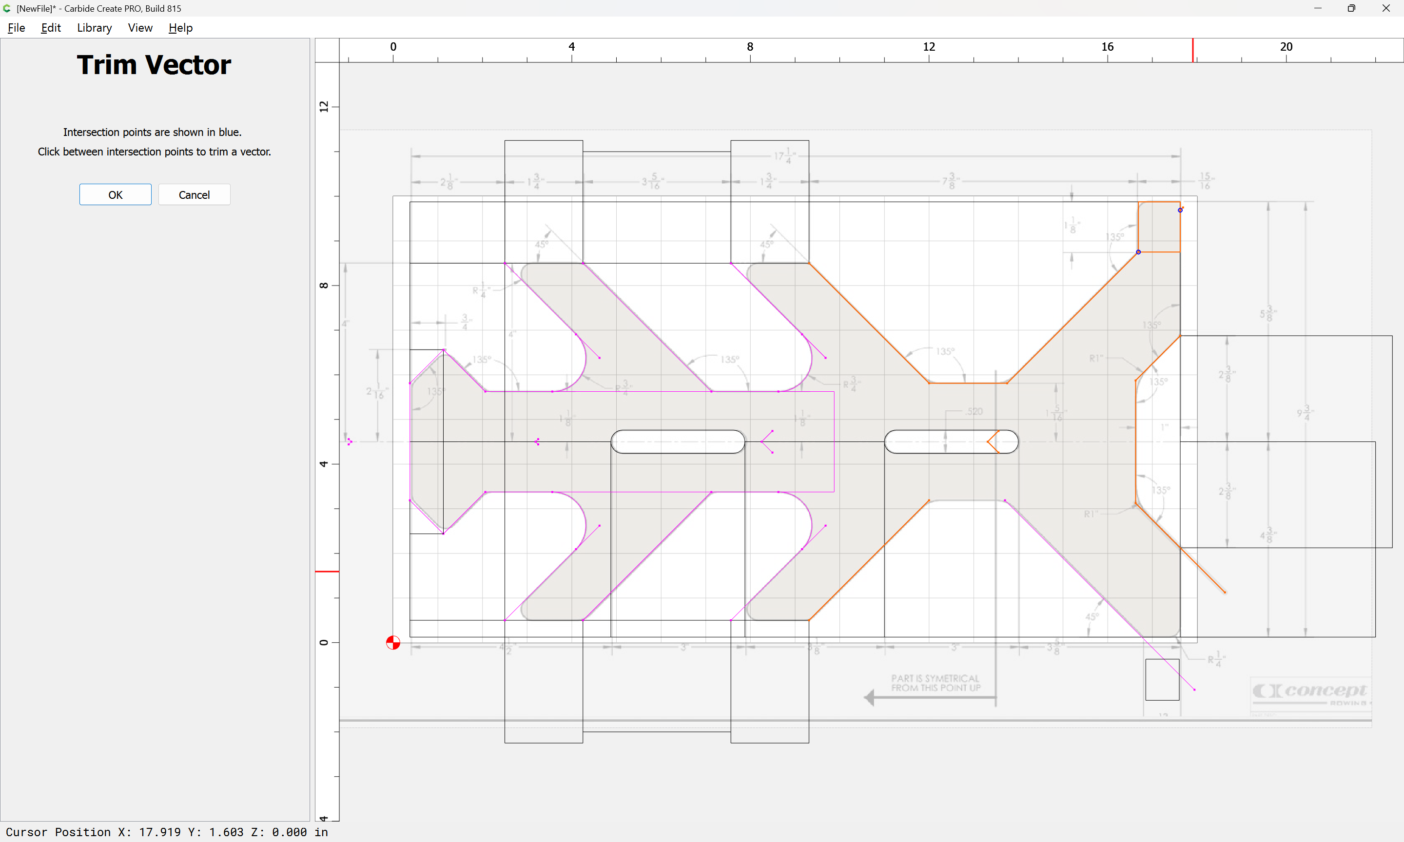Click the '.520' dimension label
Viewport: 1404px width, 842px height.
tap(974, 411)
